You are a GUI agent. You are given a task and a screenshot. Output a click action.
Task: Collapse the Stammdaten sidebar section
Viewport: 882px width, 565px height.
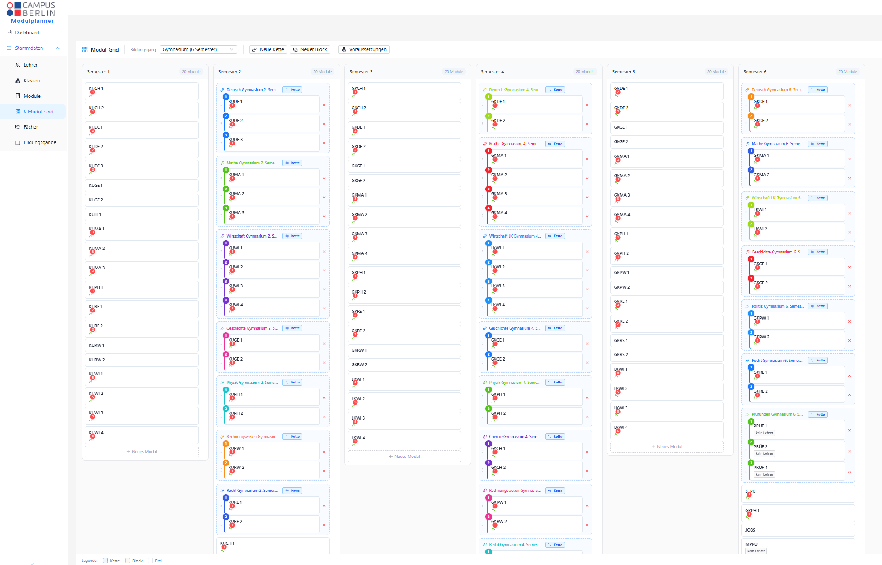click(x=57, y=48)
